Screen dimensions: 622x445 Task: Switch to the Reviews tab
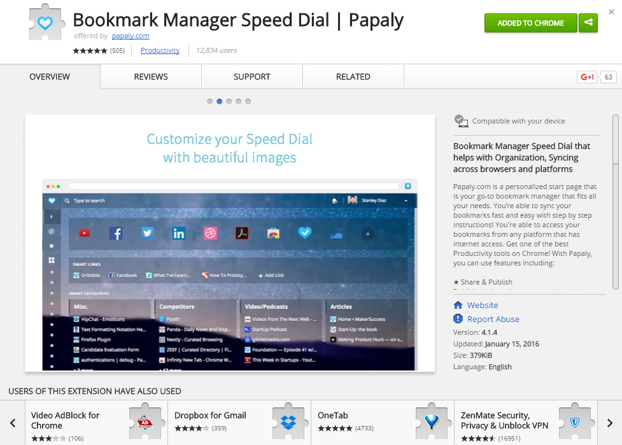click(x=151, y=76)
